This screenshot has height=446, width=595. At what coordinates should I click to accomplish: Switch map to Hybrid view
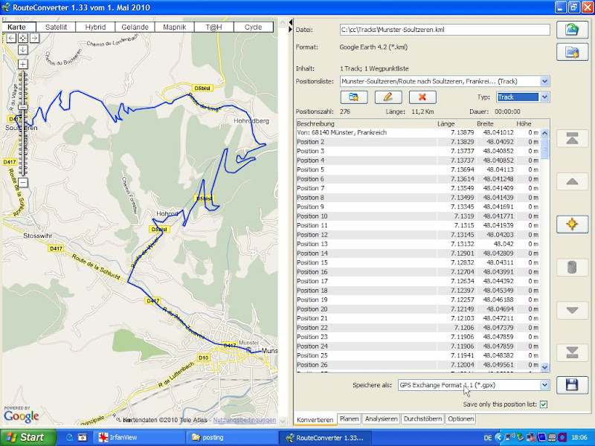pyautogui.click(x=96, y=27)
